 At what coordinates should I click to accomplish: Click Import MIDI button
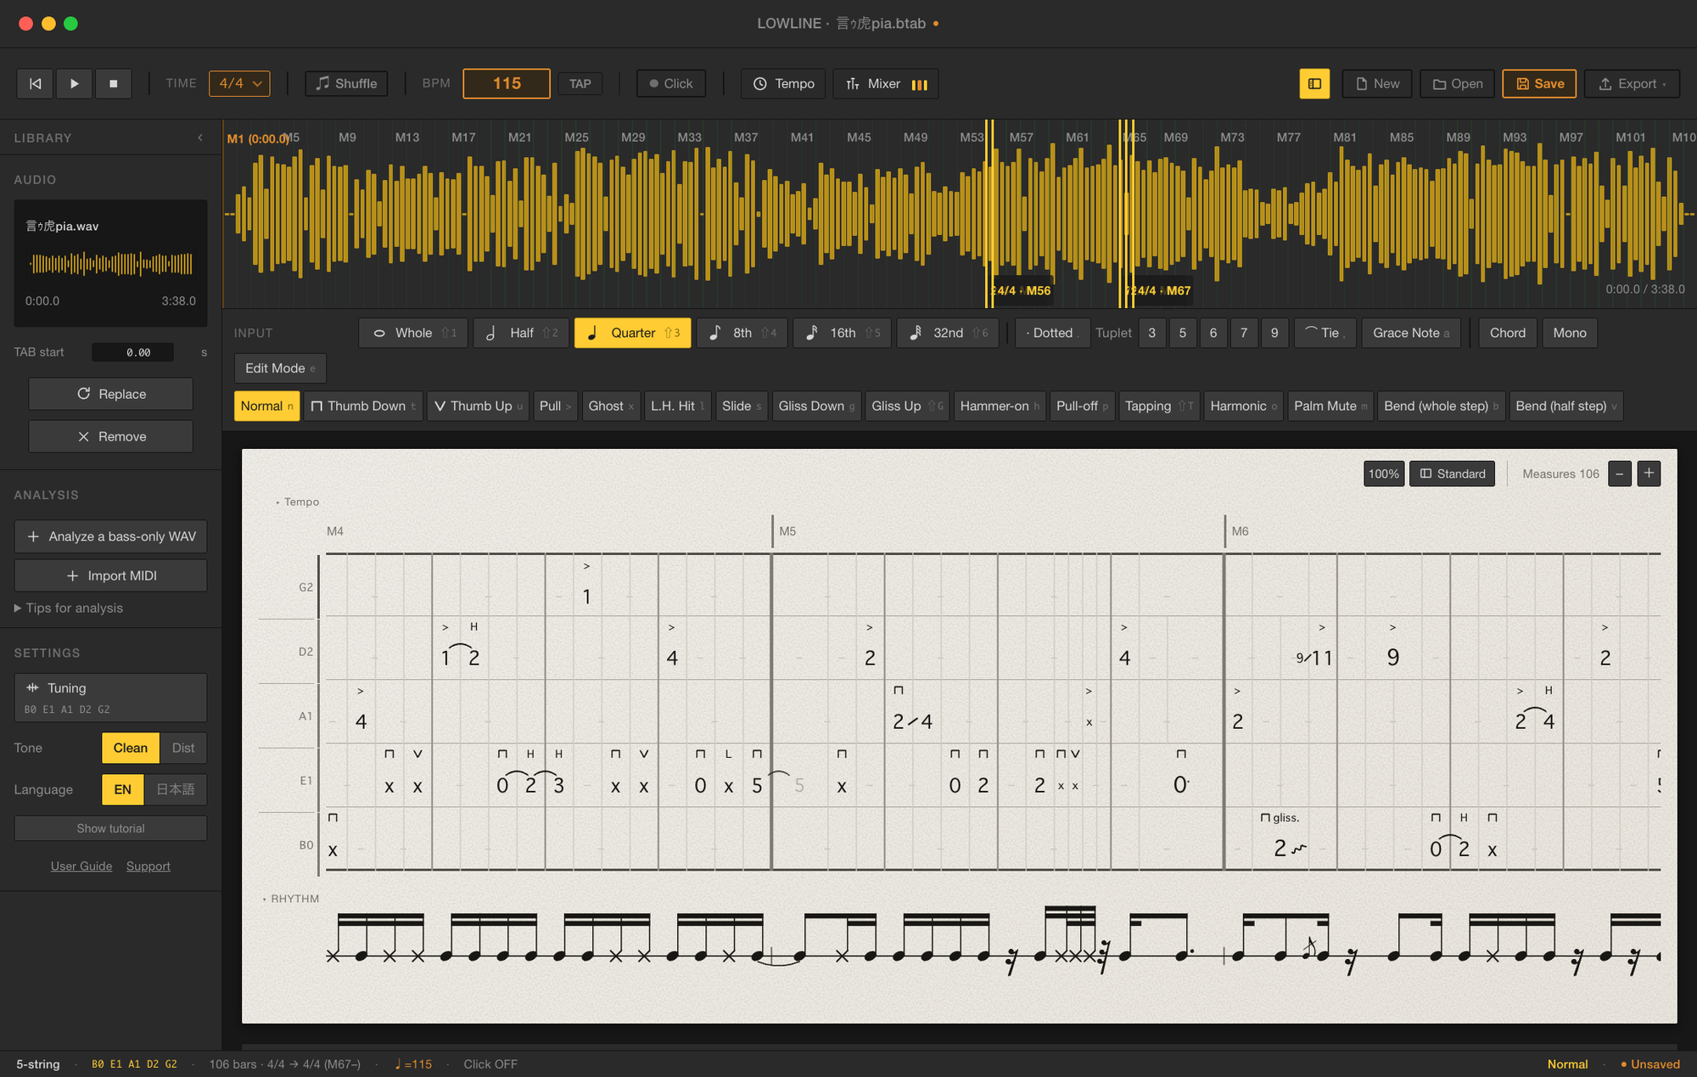[110, 575]
